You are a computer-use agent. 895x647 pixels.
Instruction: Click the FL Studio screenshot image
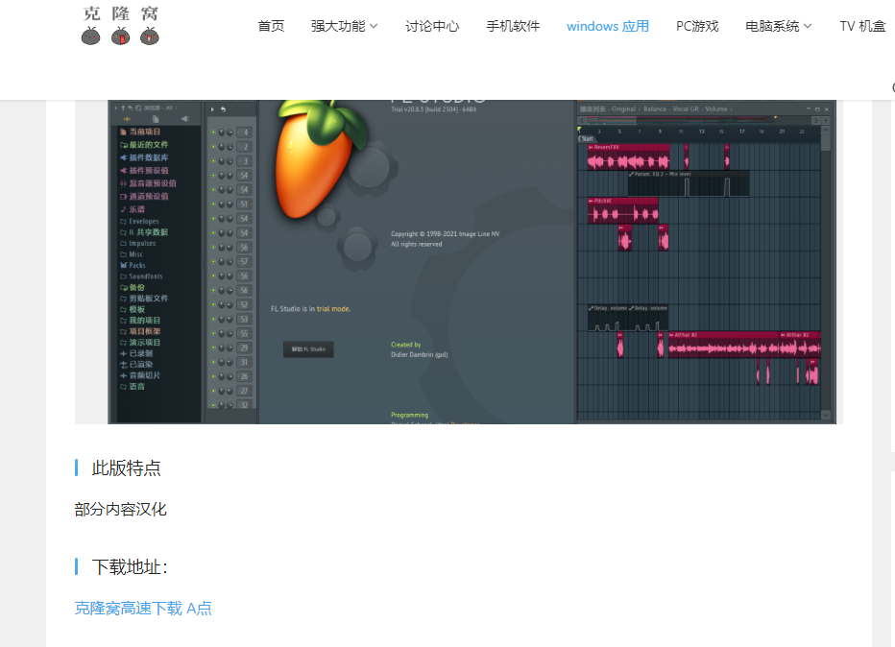[472, 262]
